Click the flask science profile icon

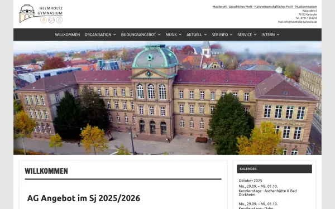(x=59, y=20)
